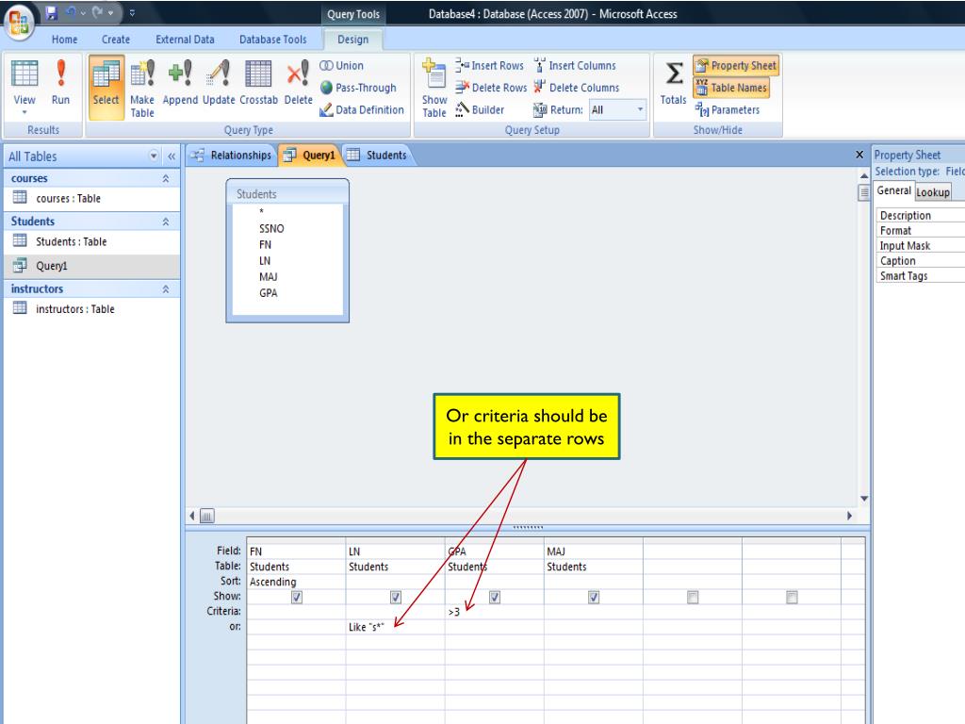
Task: Open the Home ribbon tab
Action: click(65, 40)
